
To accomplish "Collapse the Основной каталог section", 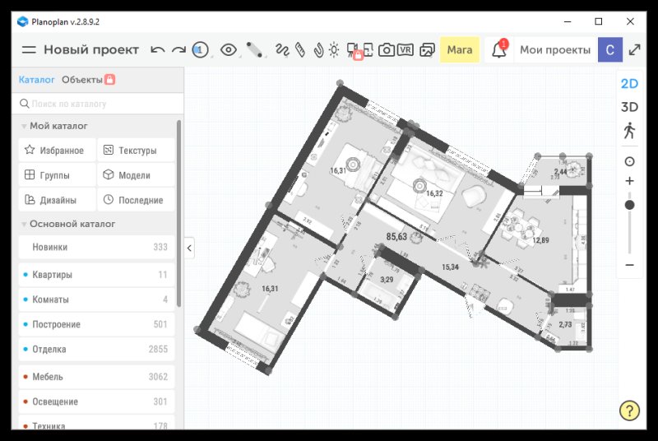I will click(25, 224).
